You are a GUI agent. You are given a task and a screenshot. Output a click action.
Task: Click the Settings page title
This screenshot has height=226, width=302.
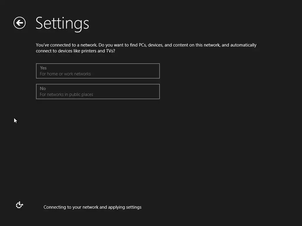(62, 23)
